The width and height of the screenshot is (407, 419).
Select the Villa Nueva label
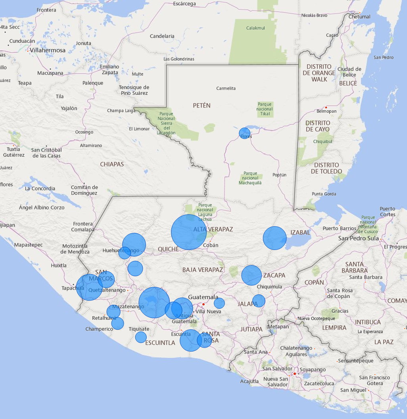coord(208,311)
